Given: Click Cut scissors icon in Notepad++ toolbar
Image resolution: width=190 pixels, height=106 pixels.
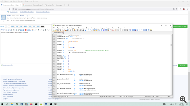Looking at the screenshot, I should (x=70, y=30).
